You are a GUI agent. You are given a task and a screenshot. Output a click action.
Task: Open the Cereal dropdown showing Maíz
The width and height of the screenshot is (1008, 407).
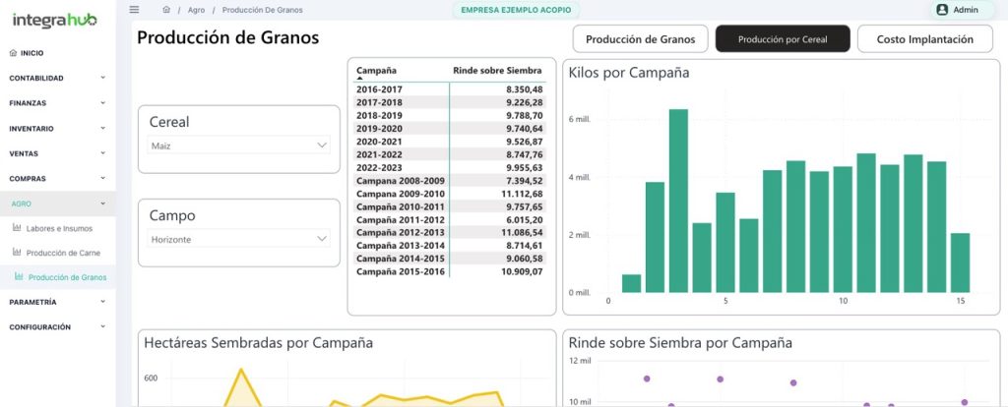pyautogui.click(x=239, y=145)
